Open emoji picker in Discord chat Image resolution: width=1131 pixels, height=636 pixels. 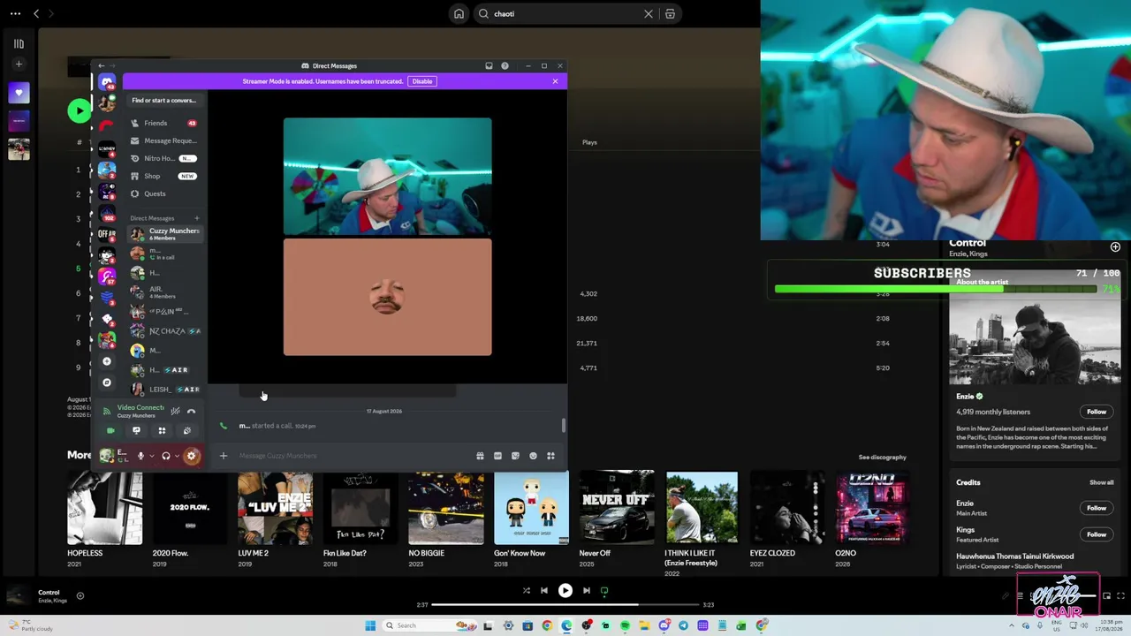click(x=533, y=456)
